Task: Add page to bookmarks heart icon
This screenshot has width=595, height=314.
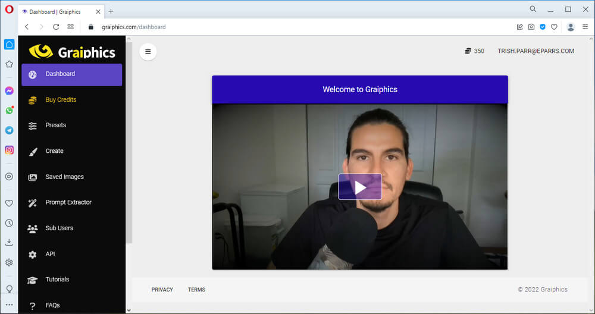Action: [554, 27]
